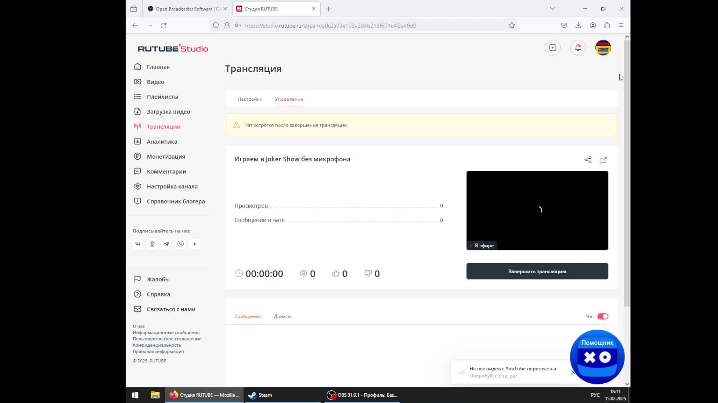This screenshot has width=718, height=403.
Task: Click the page vertical scrollbar
Action: click(x=627, y=174)
